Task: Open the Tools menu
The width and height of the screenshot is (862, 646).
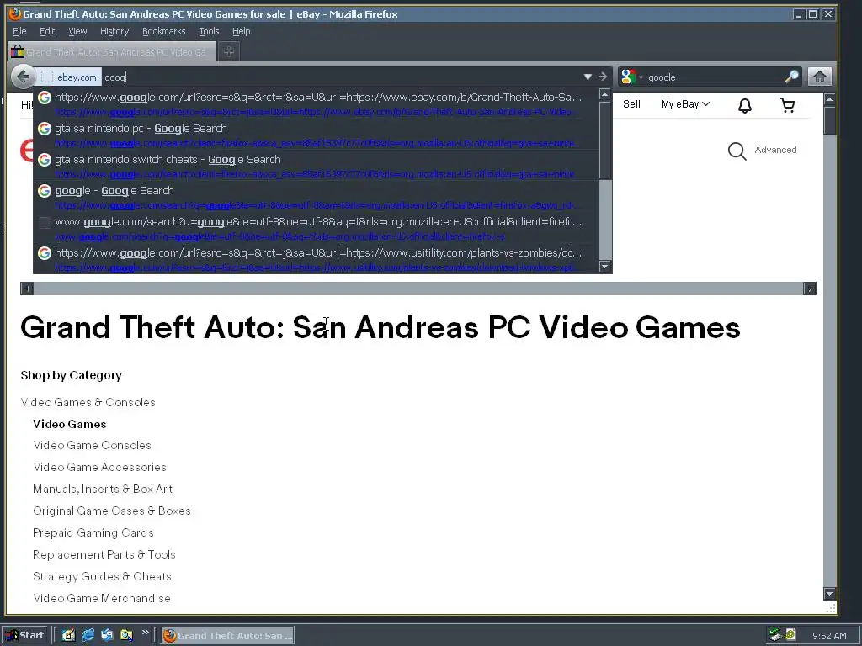Action: tap(209, 31)
